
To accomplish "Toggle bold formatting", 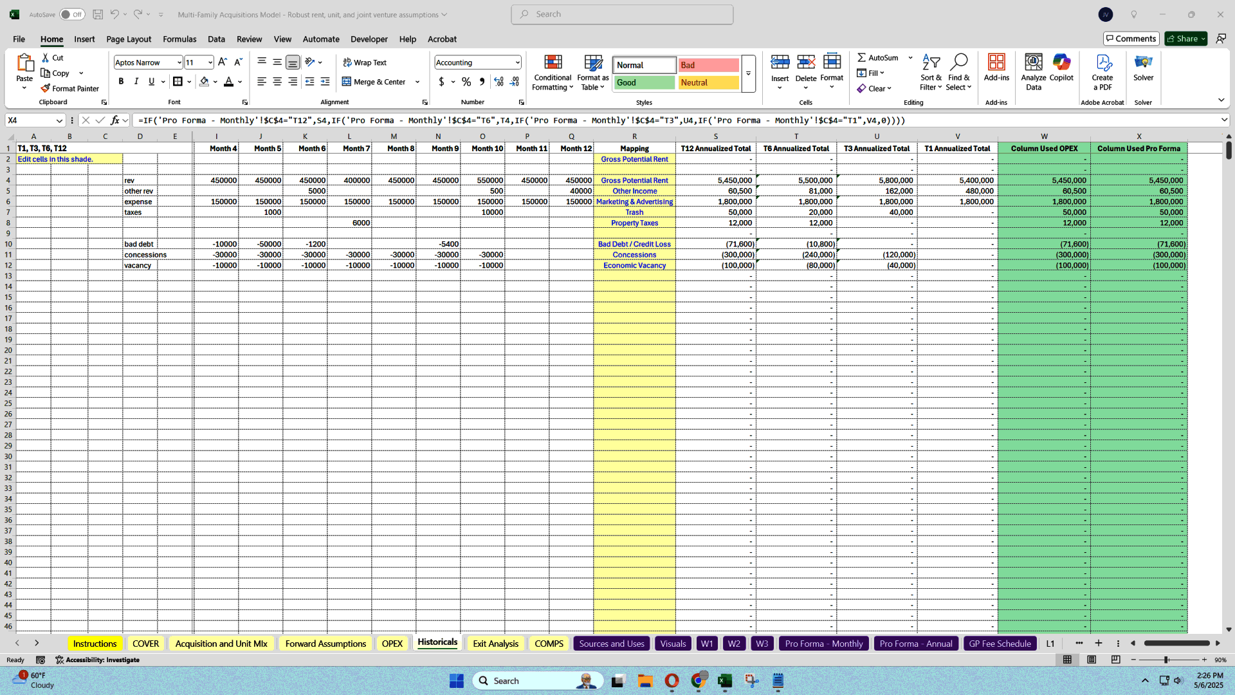I will tap(121, 82).
